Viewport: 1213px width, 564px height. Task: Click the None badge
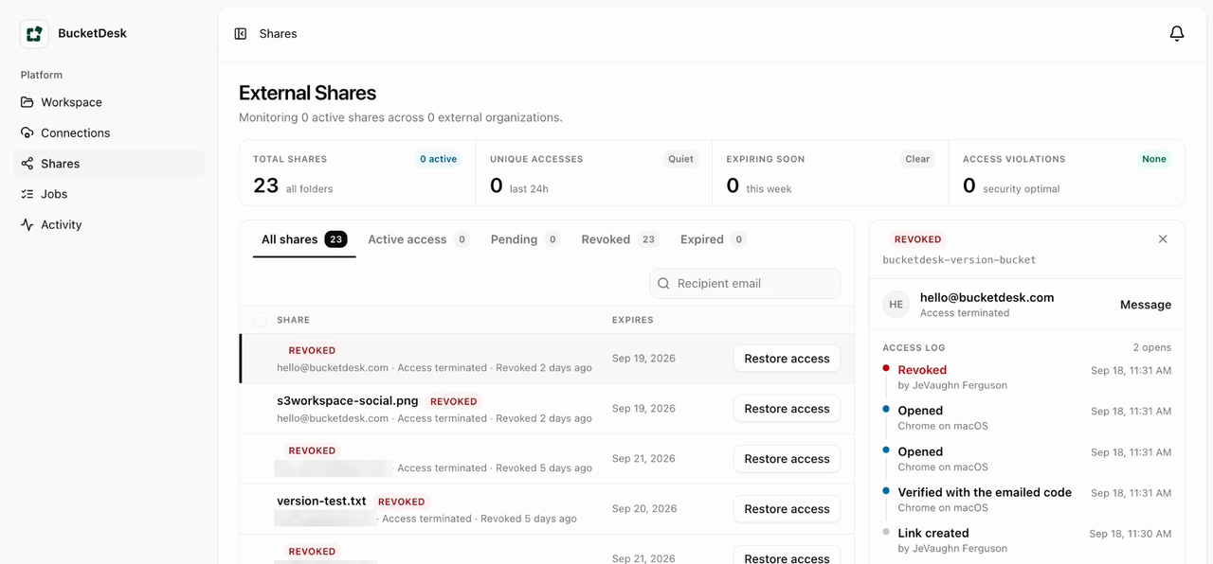pos(1154,159)
